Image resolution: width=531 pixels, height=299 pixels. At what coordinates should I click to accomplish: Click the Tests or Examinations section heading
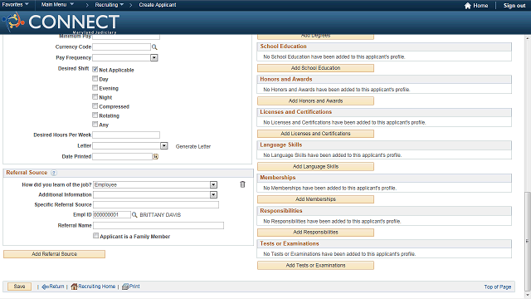(290, 243)
